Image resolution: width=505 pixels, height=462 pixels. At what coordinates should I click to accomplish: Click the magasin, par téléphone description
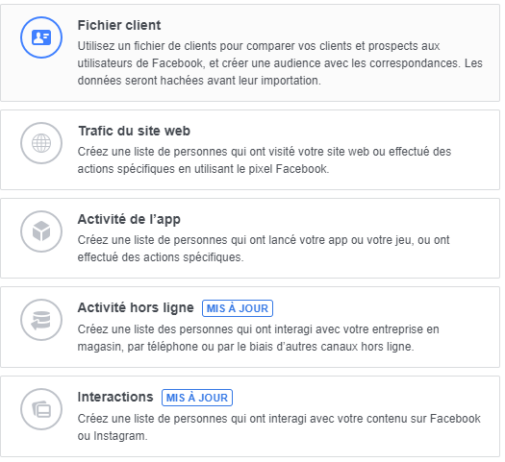[259, 338]
